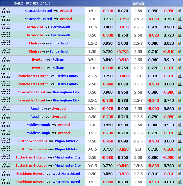Select -0.900 over odds for Manchester United vs Derby
Screen dimensions: 183x186
coord(153,84)
